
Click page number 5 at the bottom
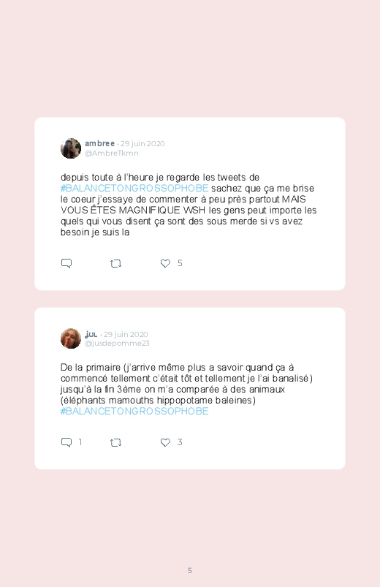click(x=190, y=570)
